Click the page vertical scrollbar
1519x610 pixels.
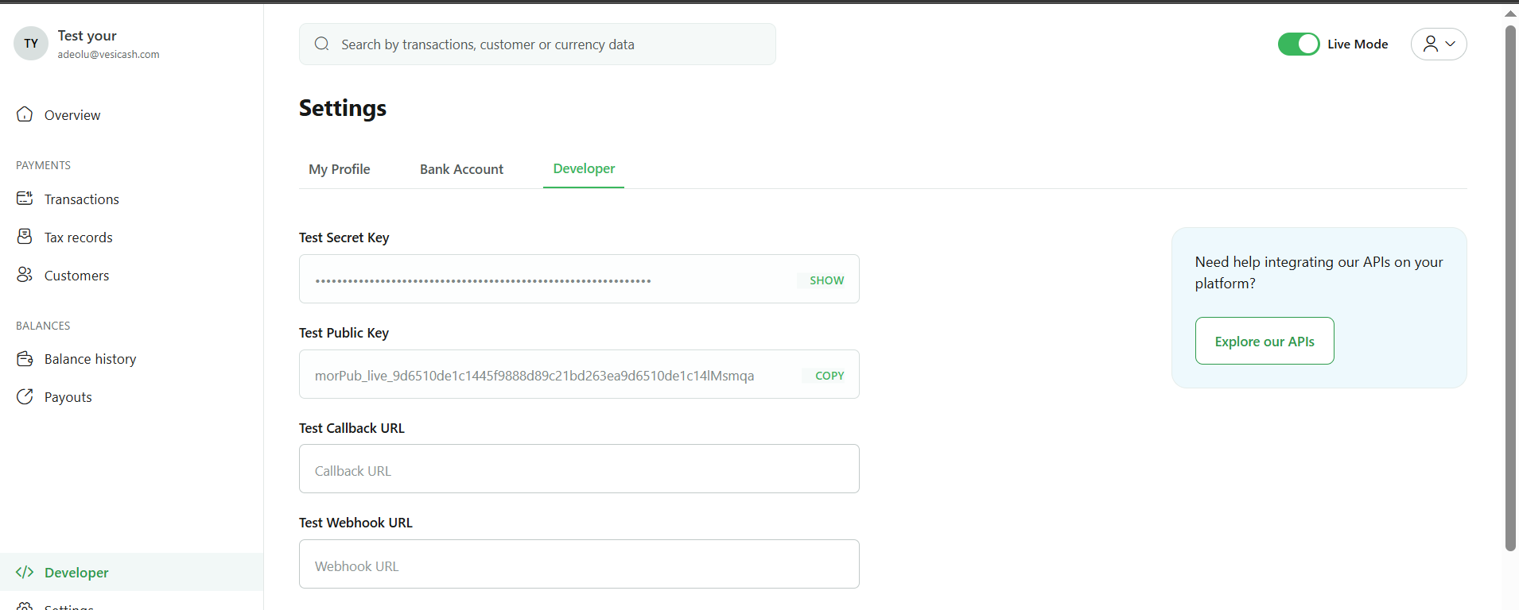pos(1510,286)
